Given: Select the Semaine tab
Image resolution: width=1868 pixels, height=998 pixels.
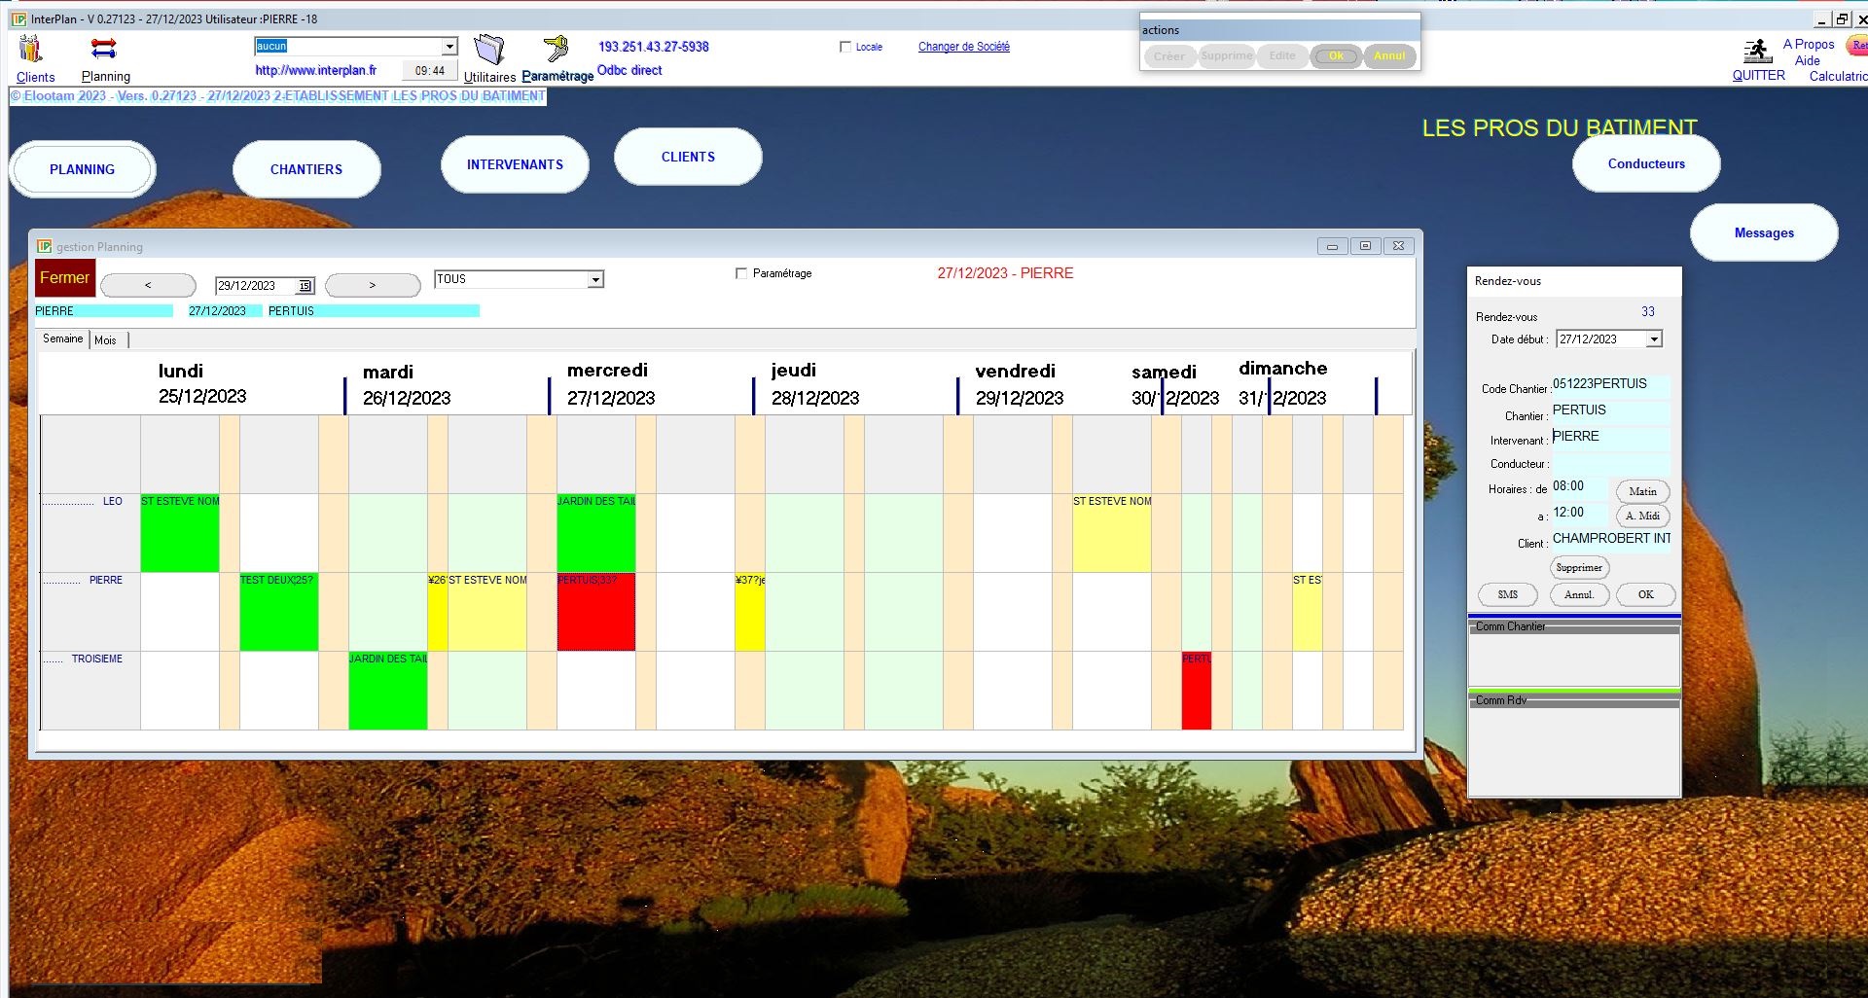Looking at the screenshot, I should [x=63, y=339].
